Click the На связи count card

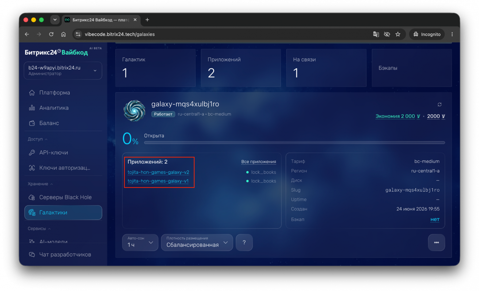pos(326,68)
